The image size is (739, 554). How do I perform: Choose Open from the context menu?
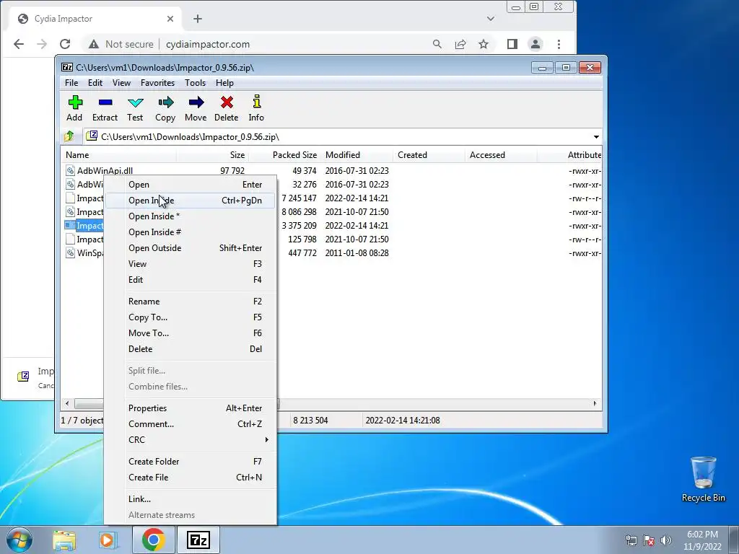pyautogui.click(x=190, y=185)
